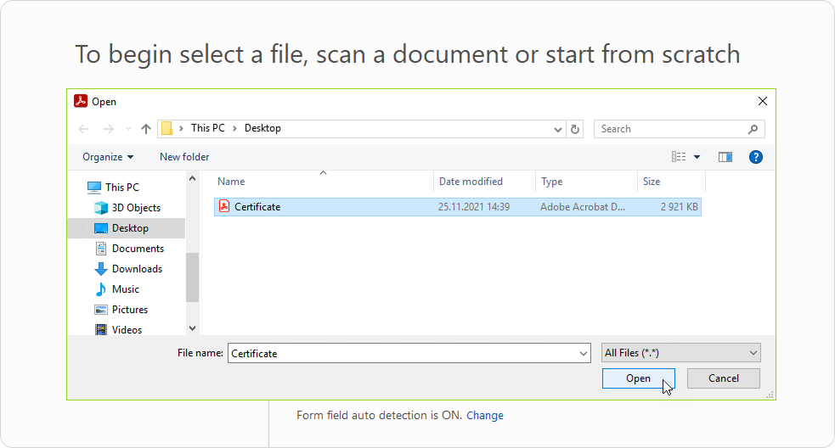Click the Change link for auto detection
835x448 pixels.
485,416
